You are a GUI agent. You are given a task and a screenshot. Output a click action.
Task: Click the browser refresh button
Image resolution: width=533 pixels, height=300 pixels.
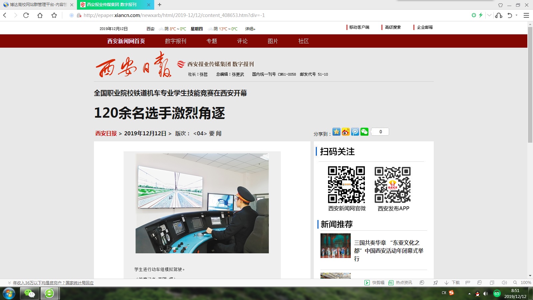click(x=26, y=15)
